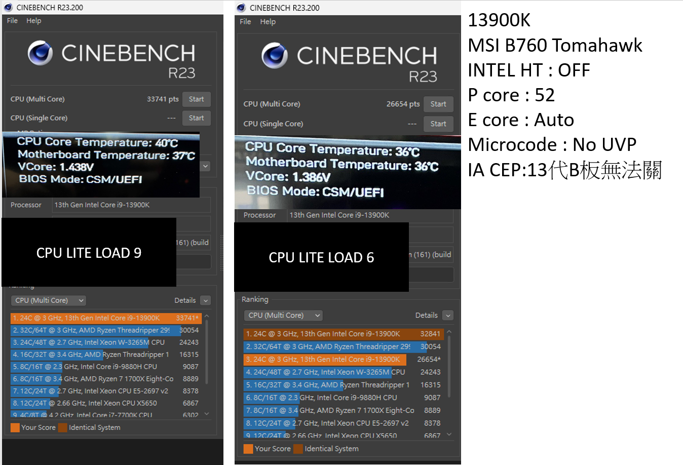The height and width of the screenshot is (465, 683).
Task: Click Cinebench app icon in right window title bar
Action: pos(241,8)
